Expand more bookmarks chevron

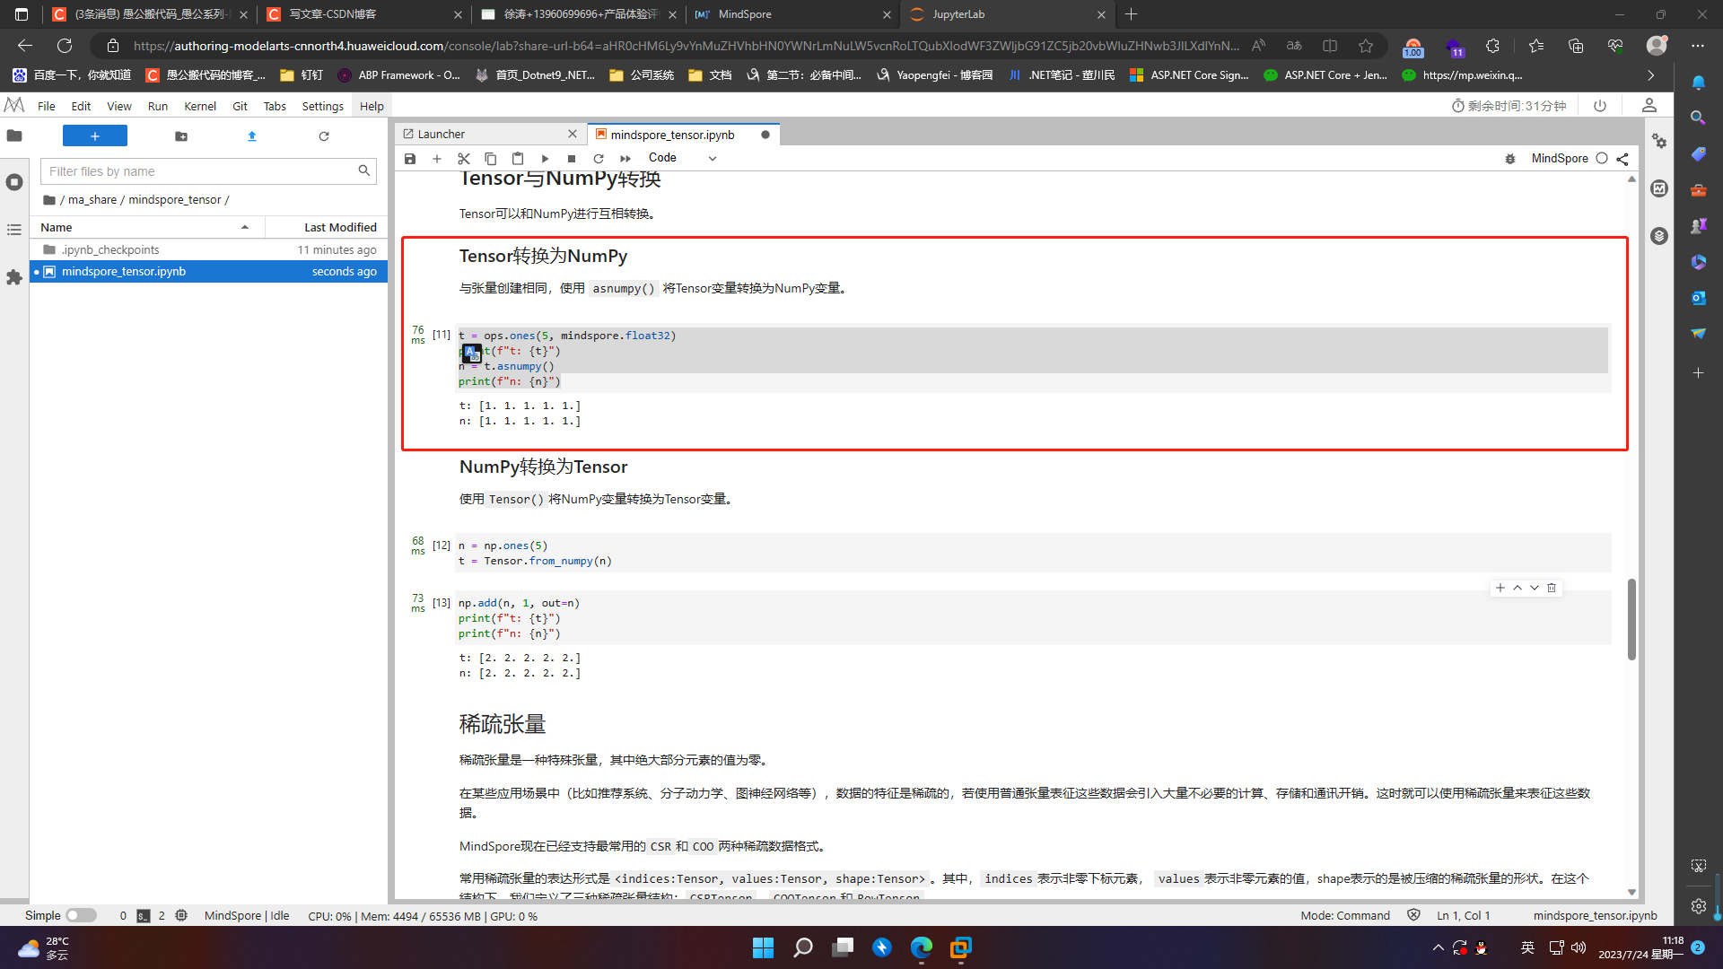[1650, 75]
